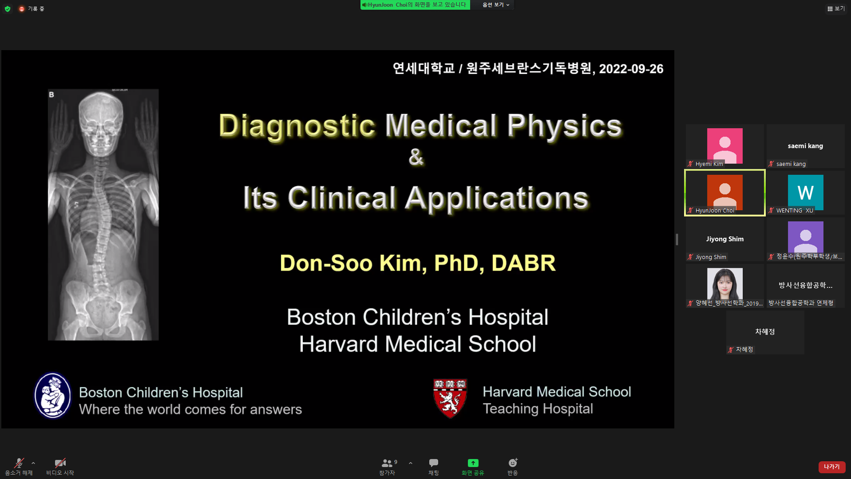Open the 옵션 보기 view options dropdown

click(x=496, y=4)
